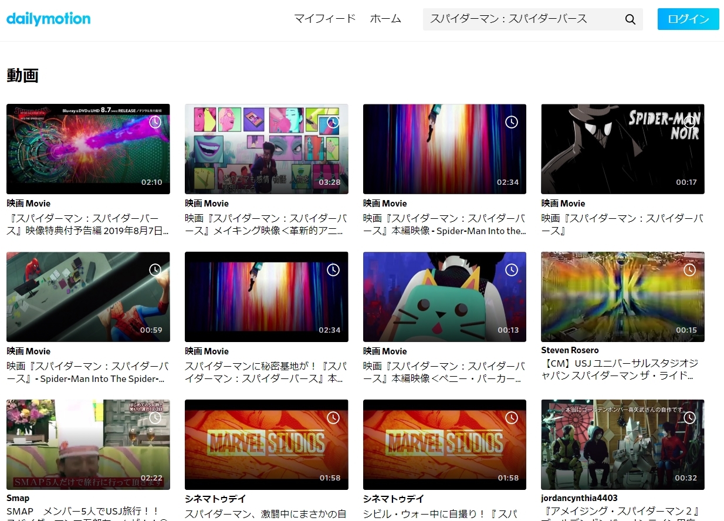Image resolution: width=724 pixels, height=521 pixels.
Task: Add first-row 02:34 video to watch later
Action: (512, 122)
